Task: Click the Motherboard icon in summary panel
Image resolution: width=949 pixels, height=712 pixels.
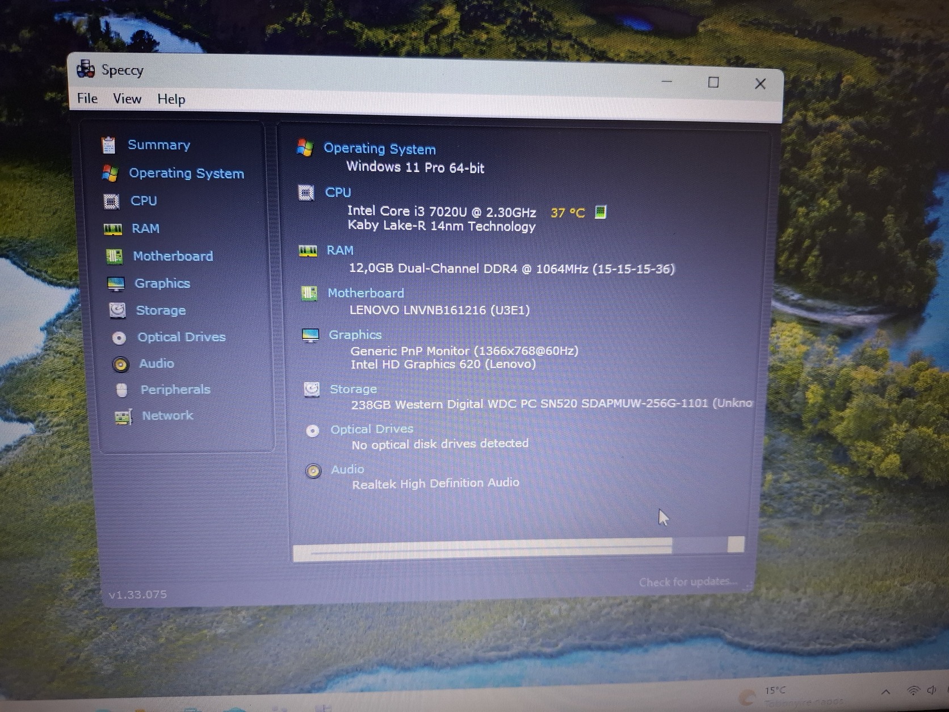Action: pos(309,294)
